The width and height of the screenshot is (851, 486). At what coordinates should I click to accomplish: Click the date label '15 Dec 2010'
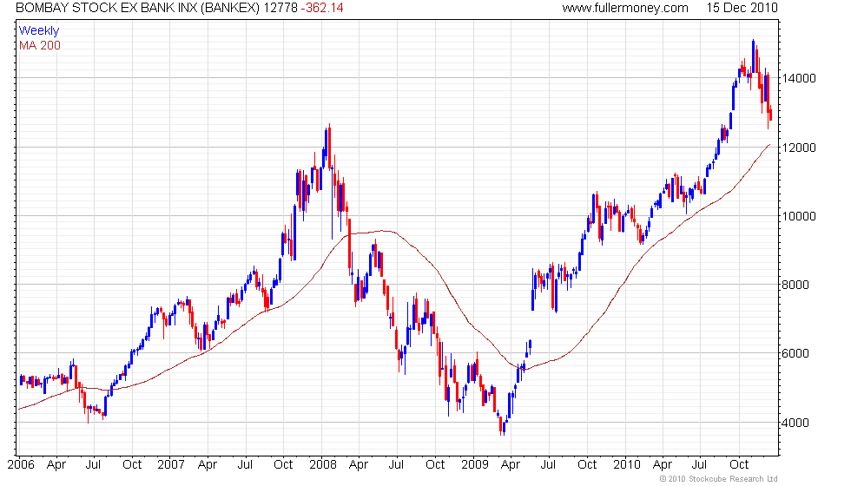(x=742, y=8)
